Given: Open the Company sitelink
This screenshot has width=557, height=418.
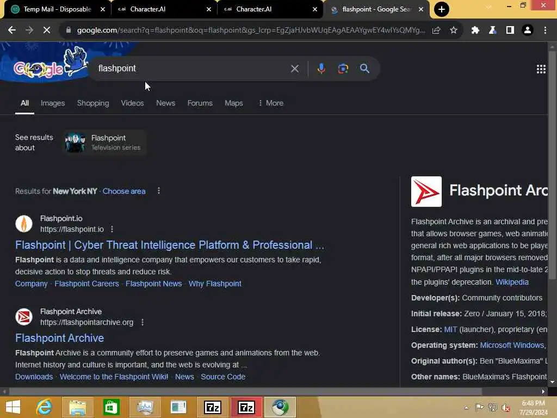Looking at the screenshot, I should pyautogui.click(x=31, y=284).
